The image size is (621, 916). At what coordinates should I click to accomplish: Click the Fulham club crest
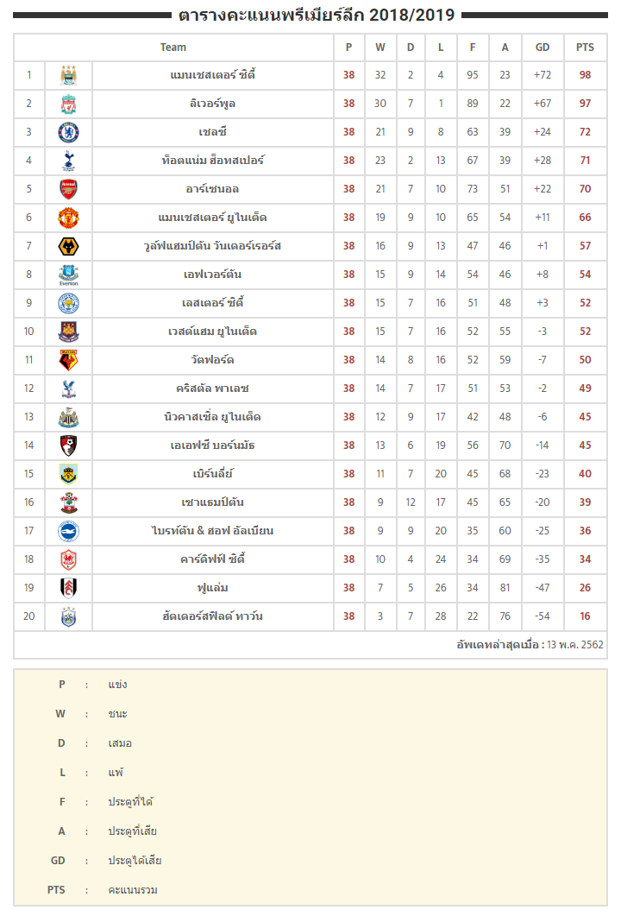pos(68,588)
